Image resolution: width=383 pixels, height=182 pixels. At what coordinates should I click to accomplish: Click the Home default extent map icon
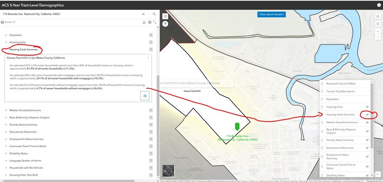coord(378,16)
